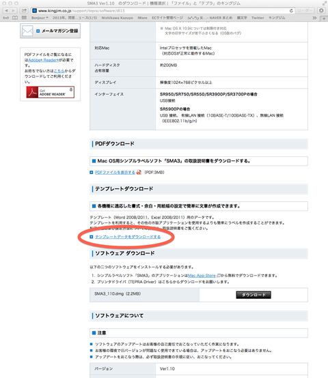Click the 2013年 news bookmark in bookmarks bar
The width and height of the screenshot is (328, 378).
tap(74, 18)
